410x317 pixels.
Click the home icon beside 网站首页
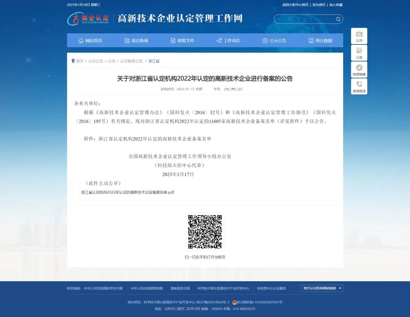pos(81,40)
